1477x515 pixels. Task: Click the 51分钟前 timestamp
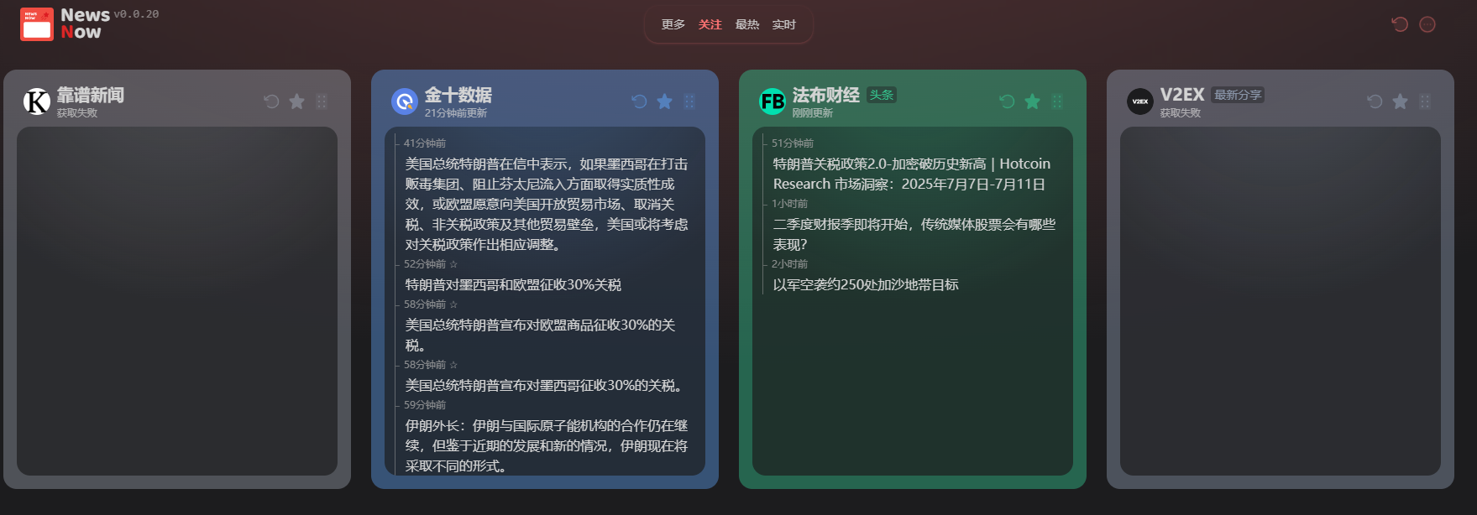[x=793, y=143]
